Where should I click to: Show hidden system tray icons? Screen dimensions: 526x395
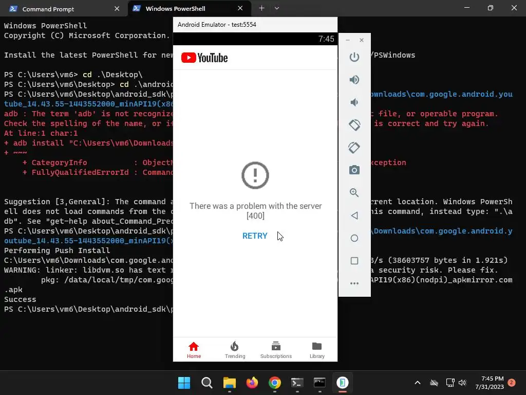[418, 383]
